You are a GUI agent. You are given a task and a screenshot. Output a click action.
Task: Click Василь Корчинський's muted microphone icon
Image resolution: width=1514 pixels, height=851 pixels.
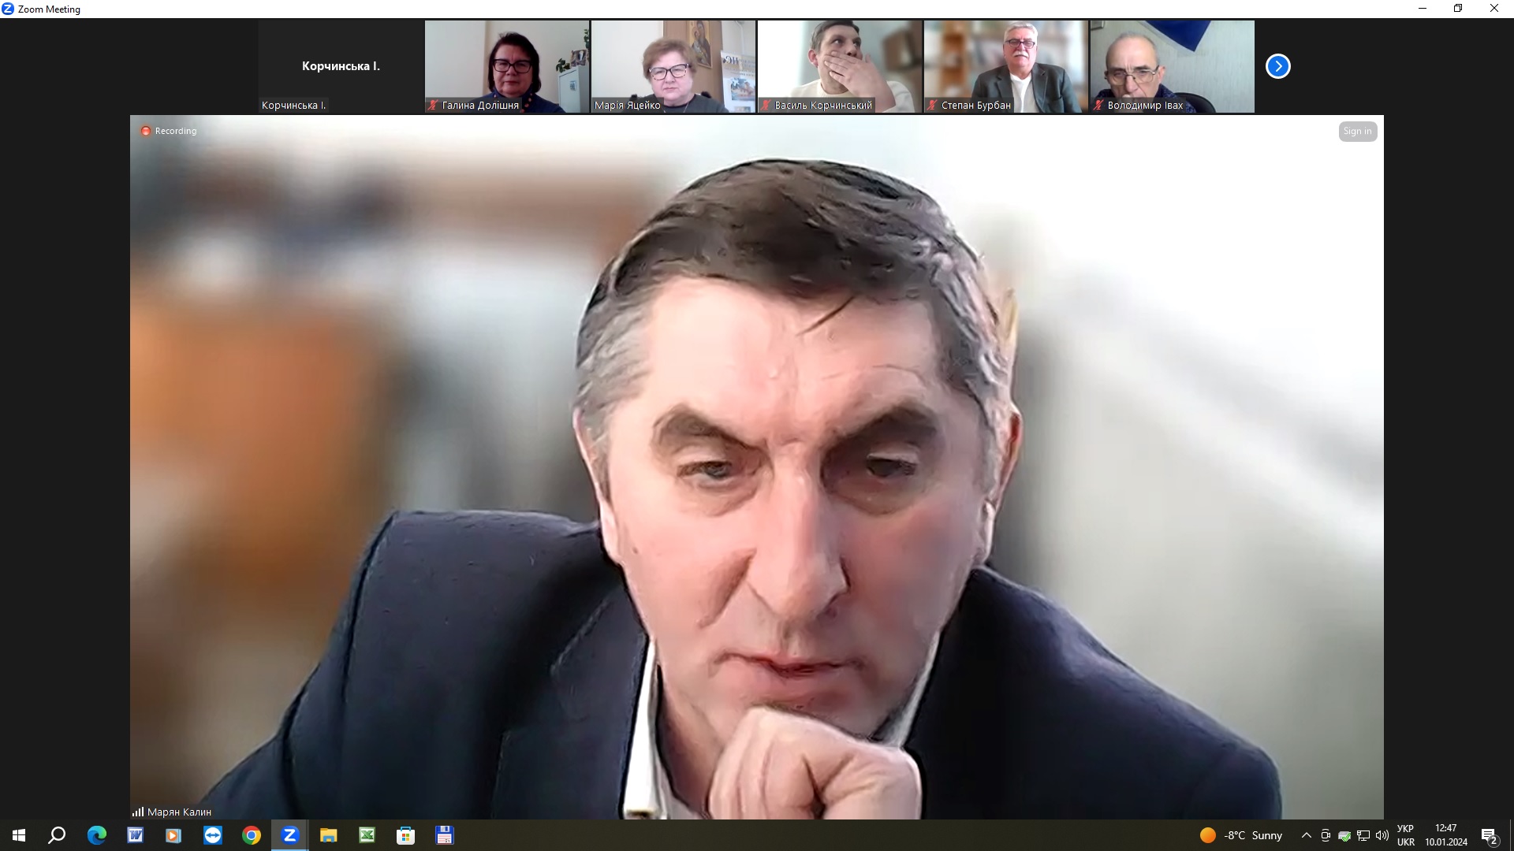click(765, 105)
